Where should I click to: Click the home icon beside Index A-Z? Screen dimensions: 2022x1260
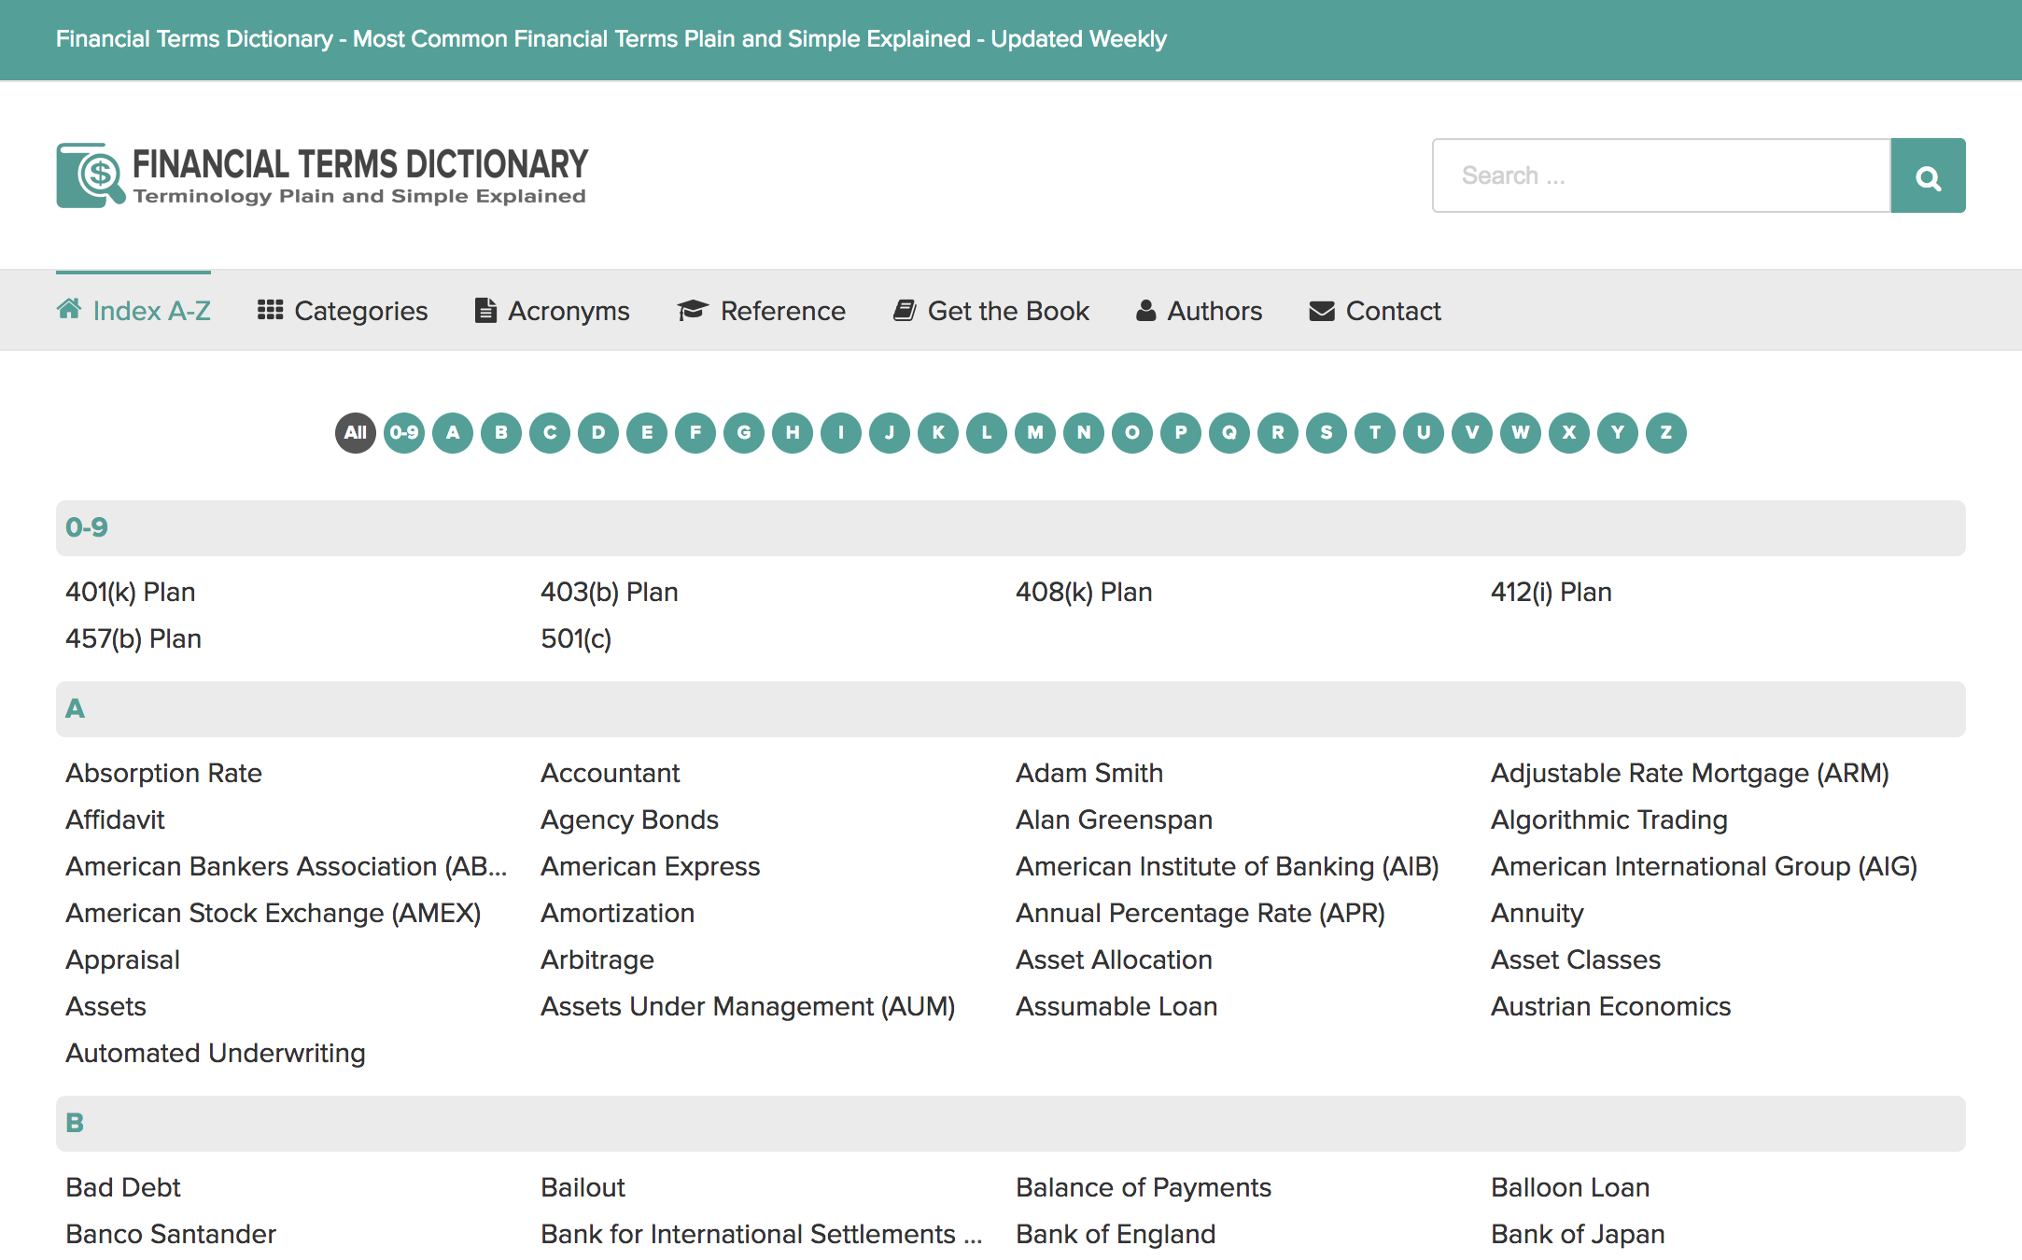pos(69,309)
